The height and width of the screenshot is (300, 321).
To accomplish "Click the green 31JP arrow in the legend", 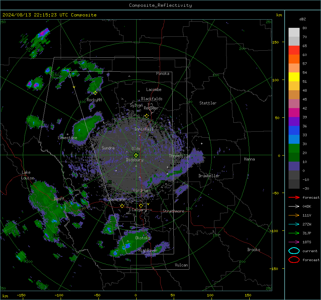I will tap(294, 233).
